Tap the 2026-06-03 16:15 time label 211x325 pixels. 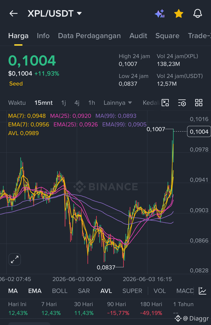click(147, 279)
